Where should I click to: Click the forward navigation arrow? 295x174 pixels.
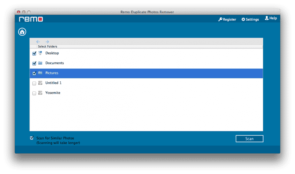(x=47, y=41)
